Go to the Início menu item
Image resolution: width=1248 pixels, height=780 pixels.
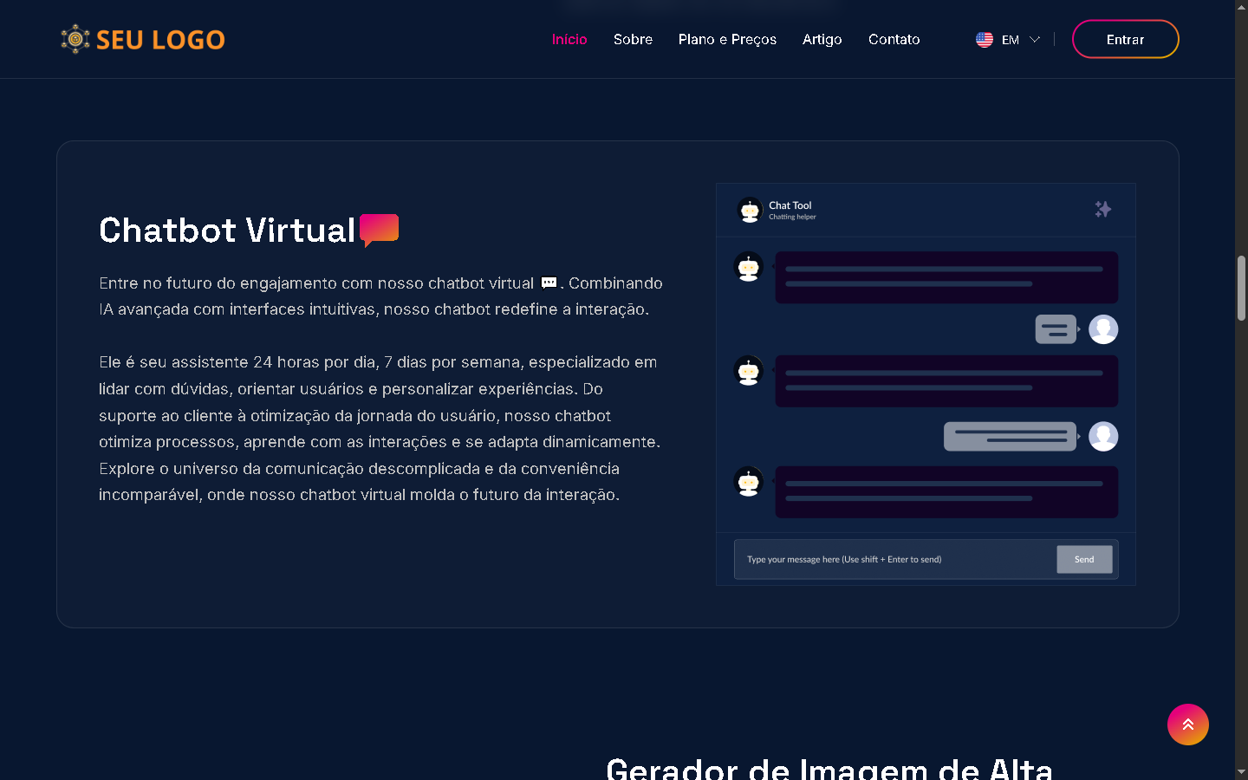pos(569,40)
